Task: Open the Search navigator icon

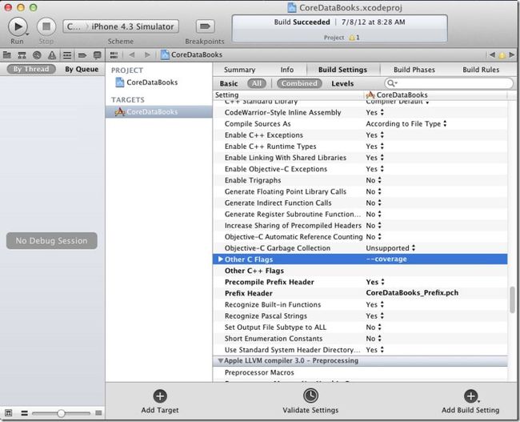Action: [x=37, y=55]
